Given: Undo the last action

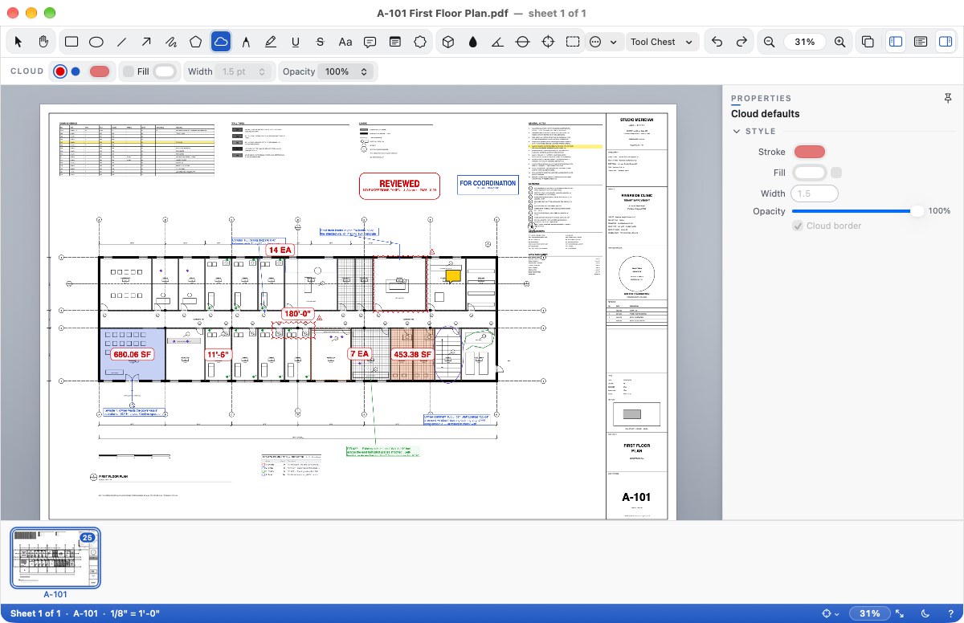Looking at the screenshot, I should click(x=717, y=42).
